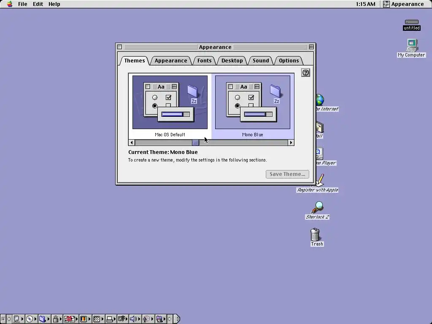
Task: Select the Mac OS Default theme thumbnail
Action: (170, 102)
